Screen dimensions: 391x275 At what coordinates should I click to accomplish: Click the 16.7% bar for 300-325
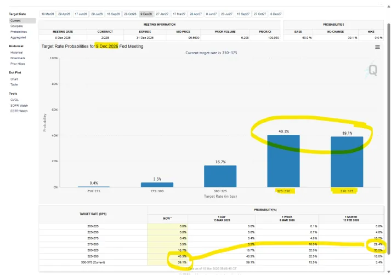point(220,176)
